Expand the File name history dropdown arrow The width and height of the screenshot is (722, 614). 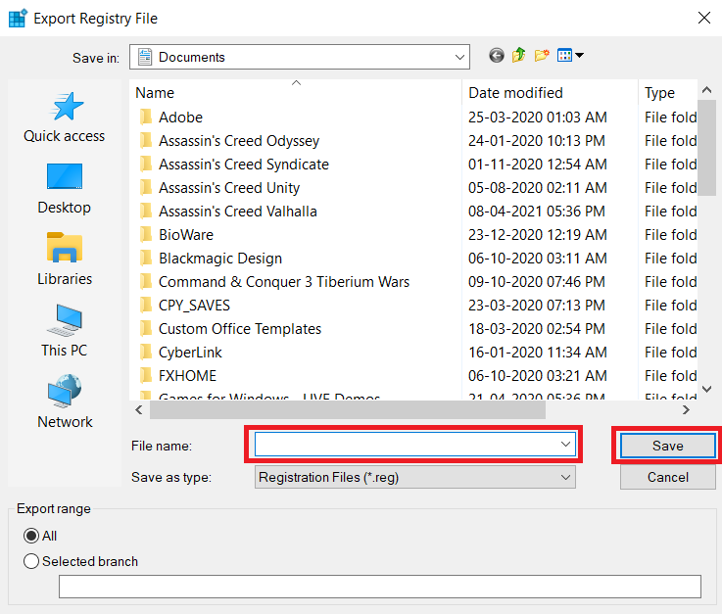pyautogui.click(x=565, y=445)
